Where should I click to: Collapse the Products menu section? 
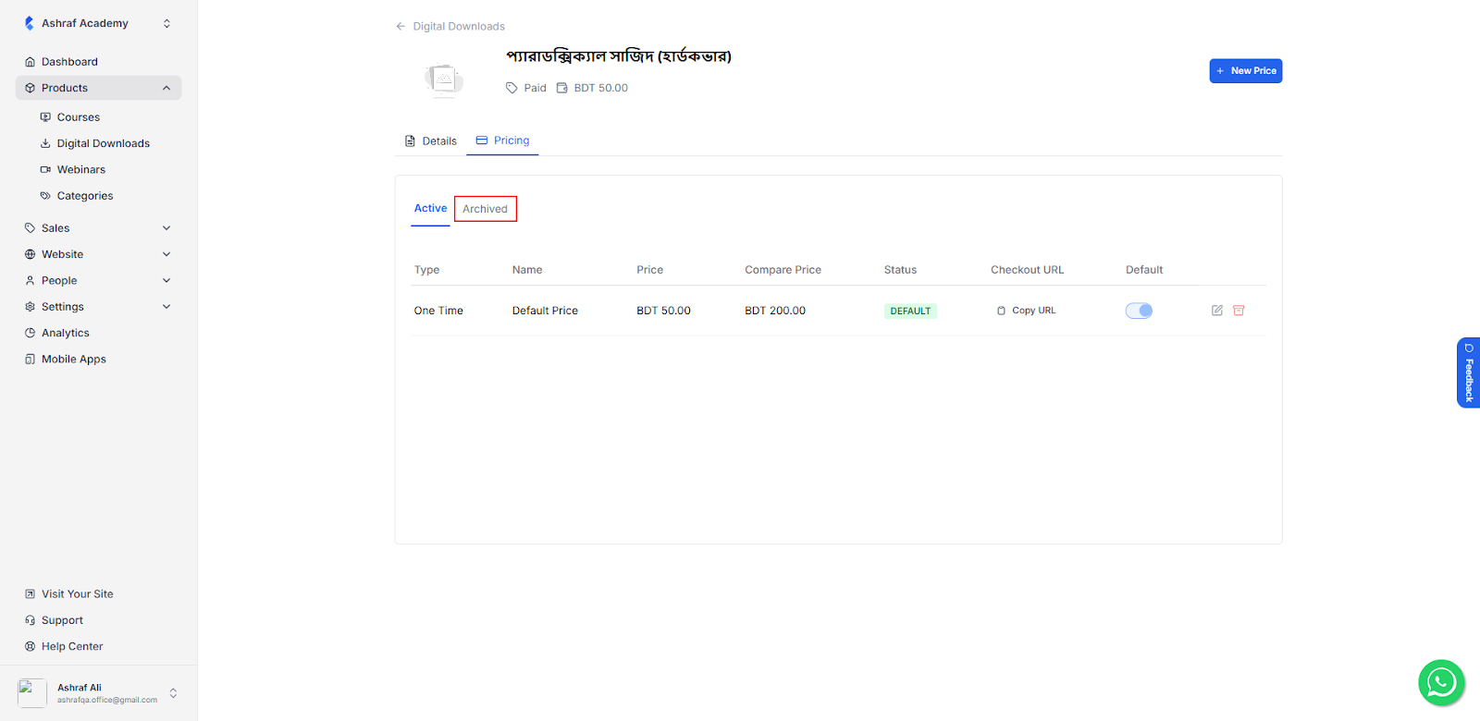[166, 89]
